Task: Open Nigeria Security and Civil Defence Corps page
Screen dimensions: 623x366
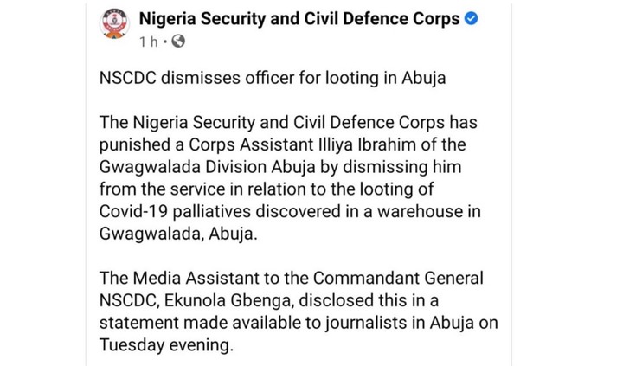Action: [299, 19]
